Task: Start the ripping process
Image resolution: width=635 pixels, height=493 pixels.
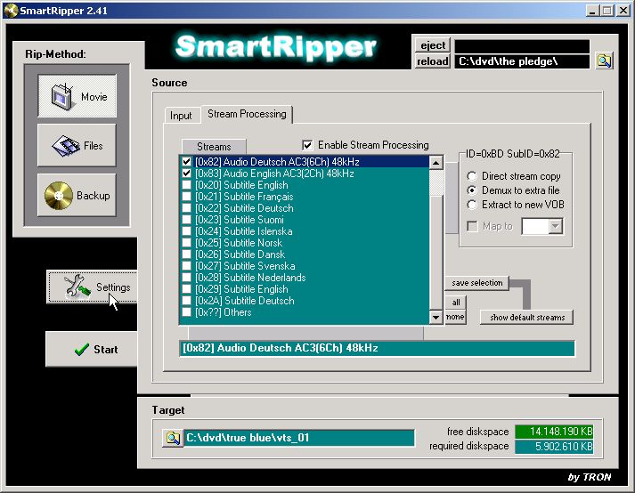Action: [92, 350]
